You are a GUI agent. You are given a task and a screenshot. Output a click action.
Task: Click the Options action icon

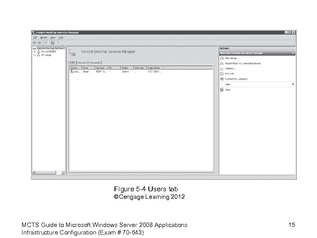(x=222, y=69)
